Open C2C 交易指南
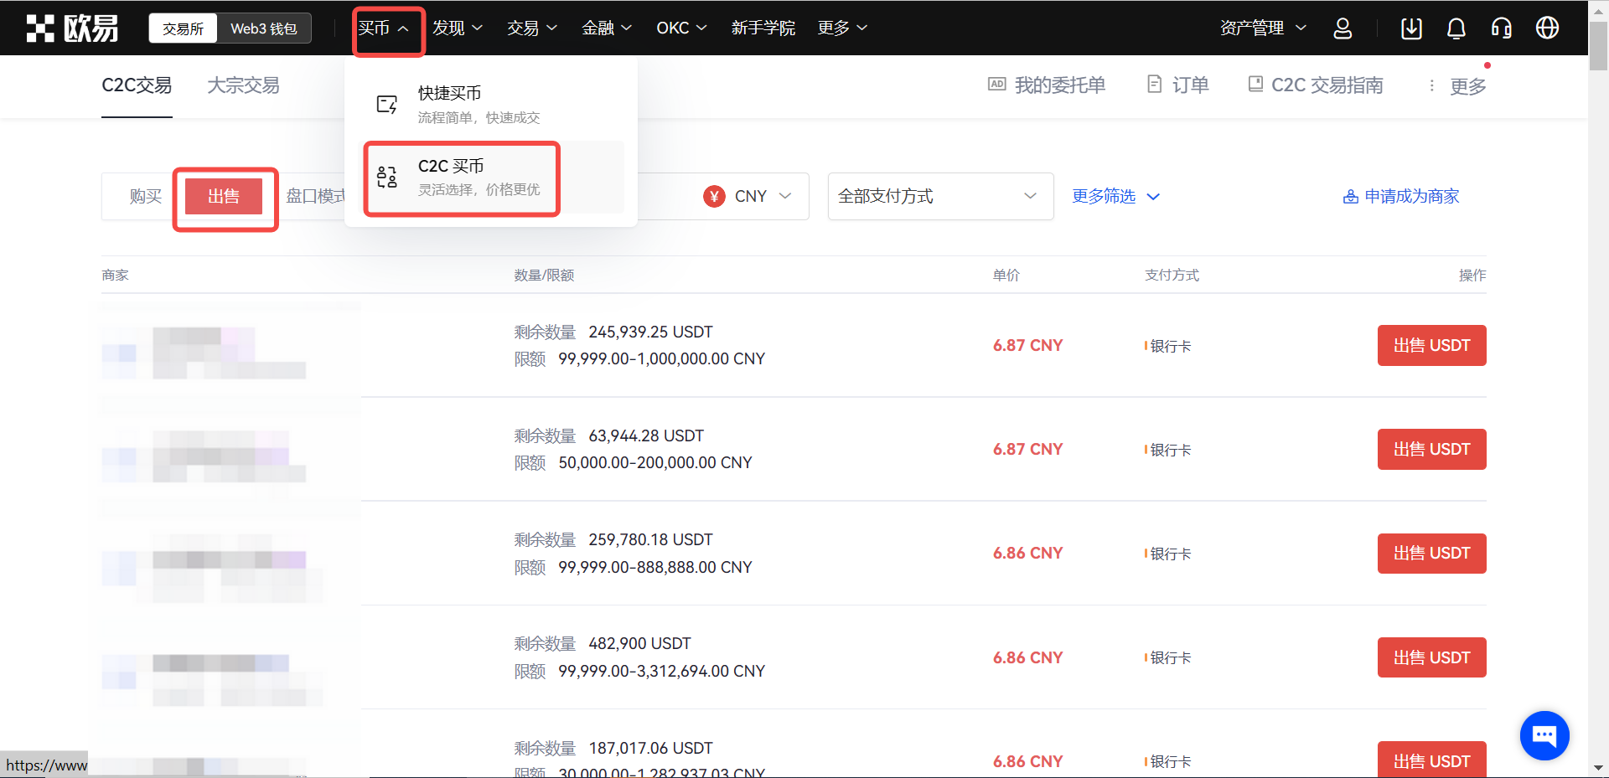 click(x=1316, y=85)
